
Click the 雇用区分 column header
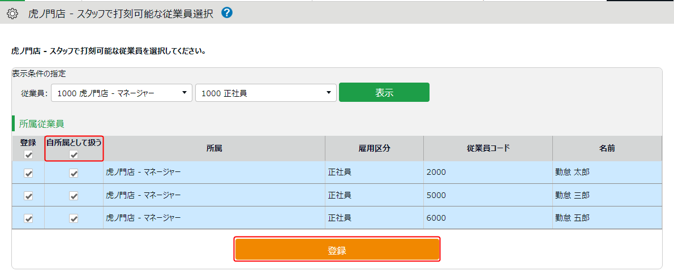tap(374, 148)
